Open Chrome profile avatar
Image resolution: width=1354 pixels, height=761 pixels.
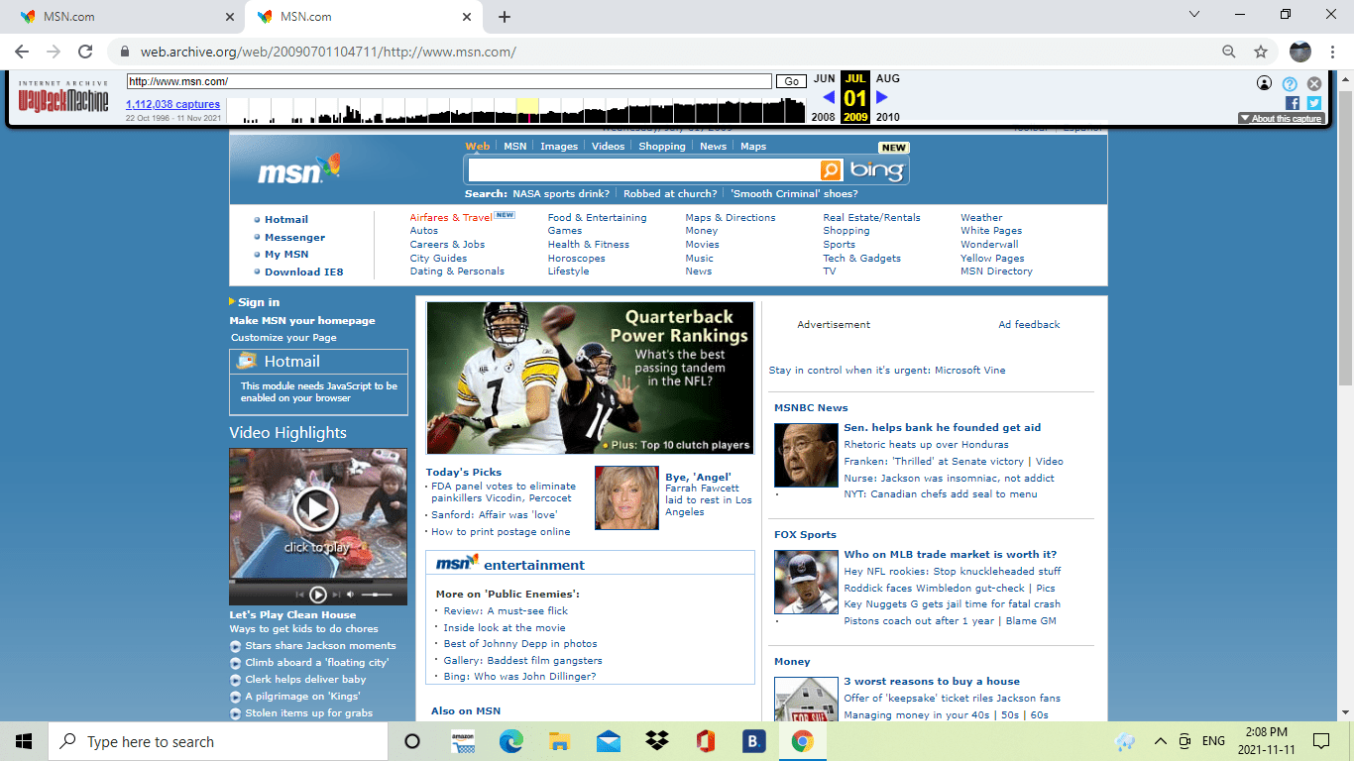tap(1300, 52)
